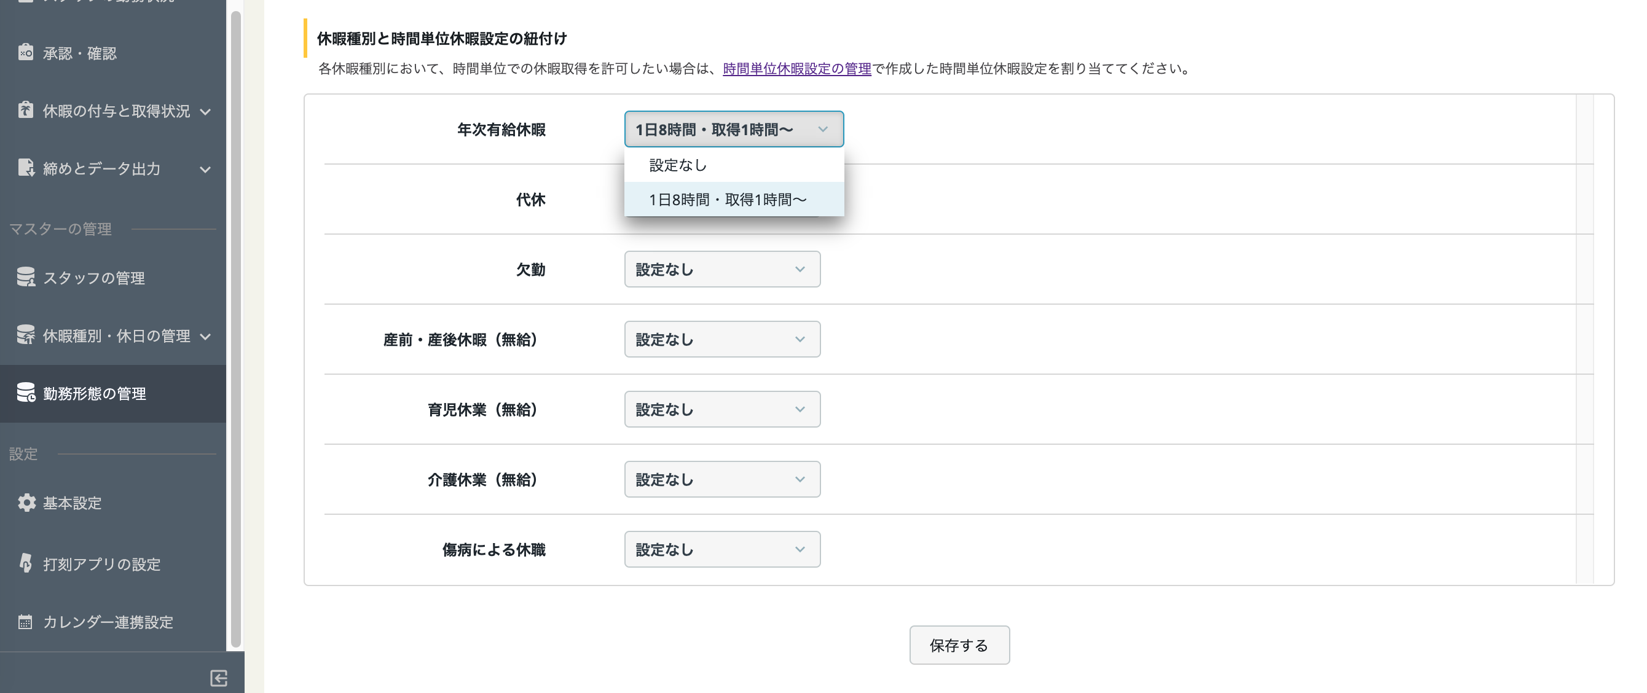Click the 育児休業（無給） row label
The width and height of the screenshot is (1647, 693).
coord(484,410)
